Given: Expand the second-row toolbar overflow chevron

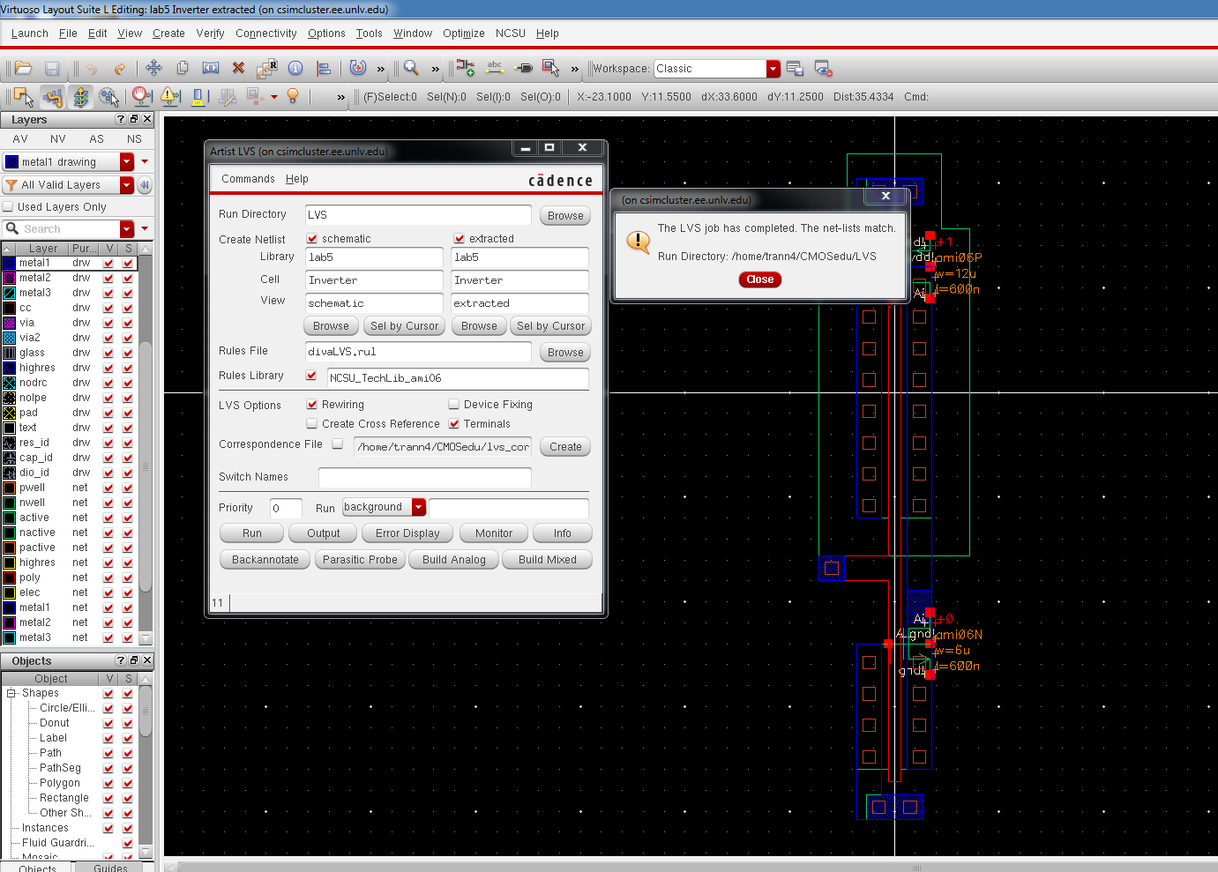Looking at the screenshot, I should tap(340, 97).
